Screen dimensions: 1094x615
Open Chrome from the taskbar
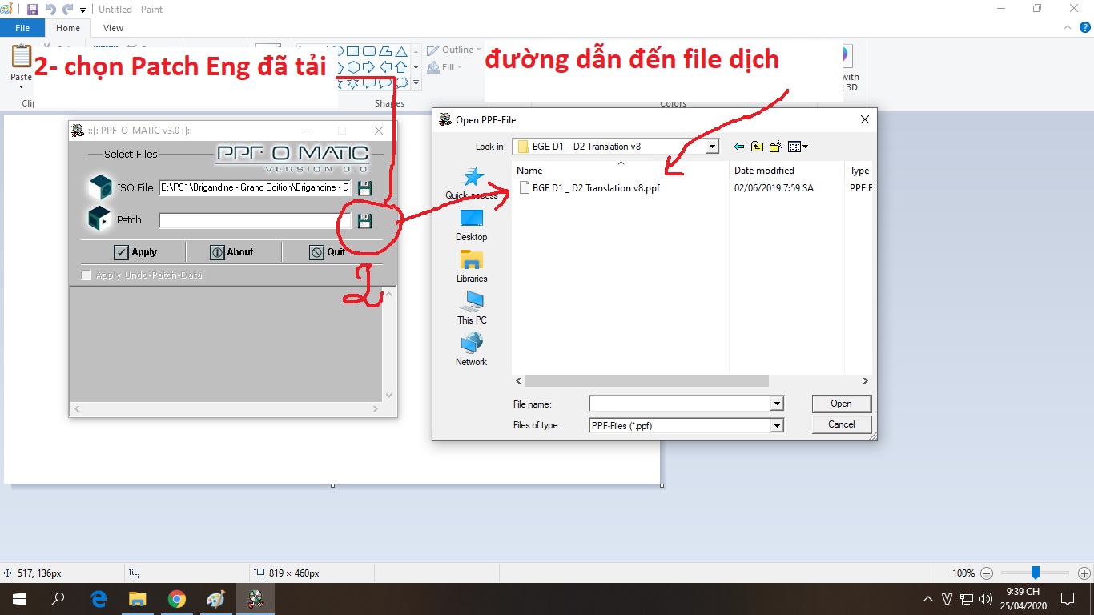coord(177,599)
